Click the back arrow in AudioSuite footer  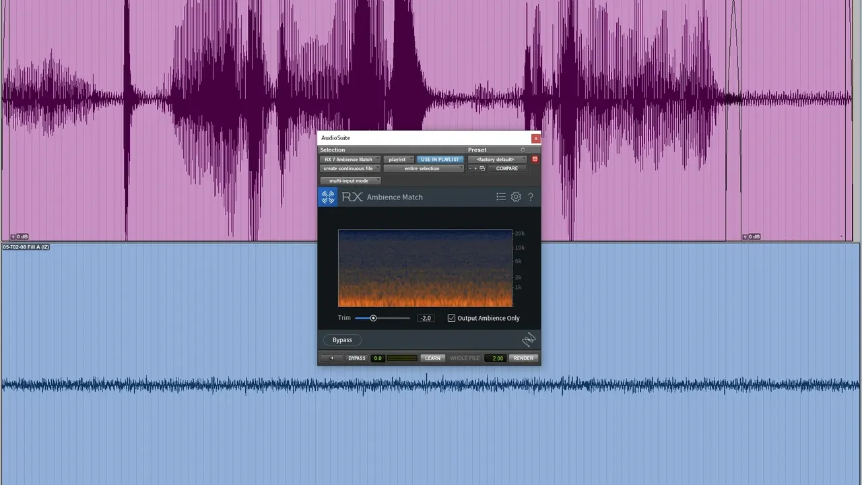pos(331,358)
